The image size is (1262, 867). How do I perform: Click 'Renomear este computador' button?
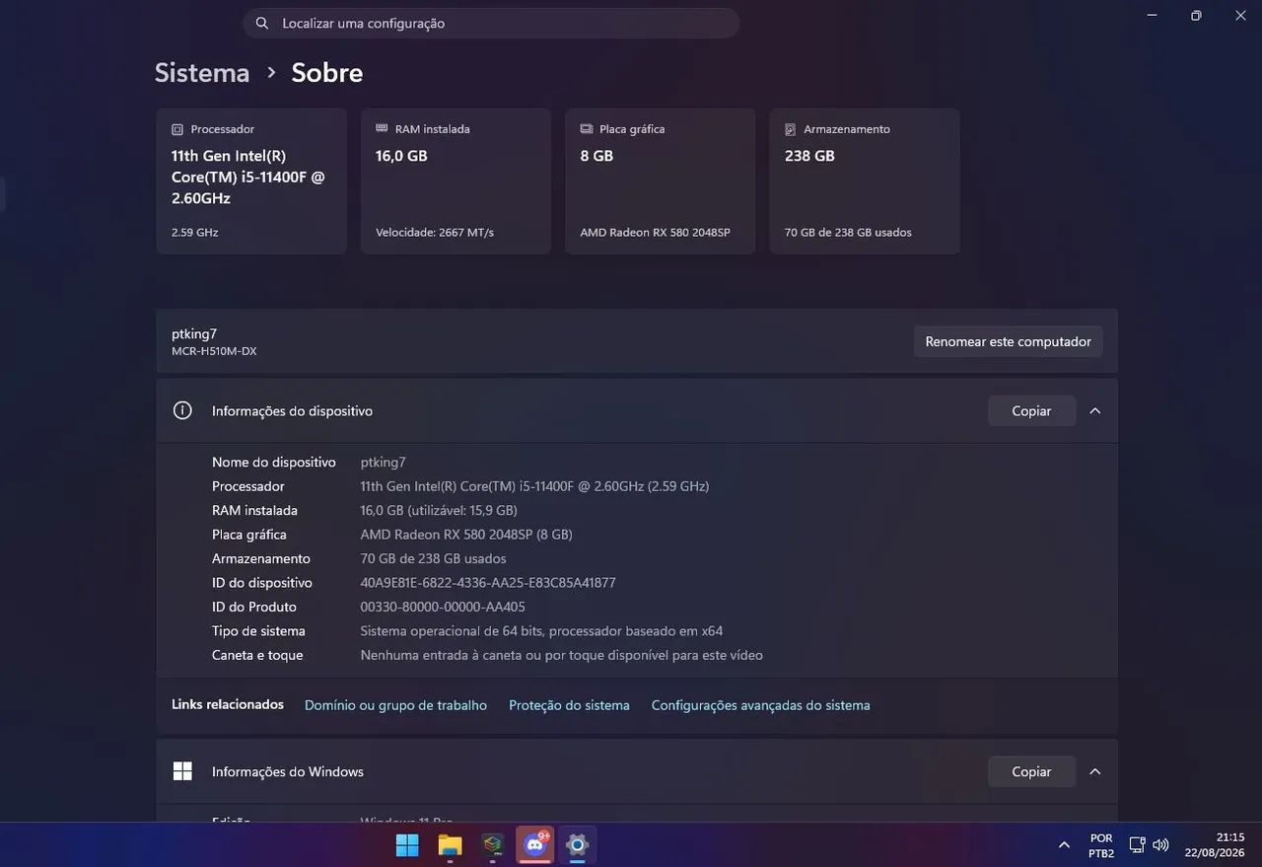pos(1008,341)
